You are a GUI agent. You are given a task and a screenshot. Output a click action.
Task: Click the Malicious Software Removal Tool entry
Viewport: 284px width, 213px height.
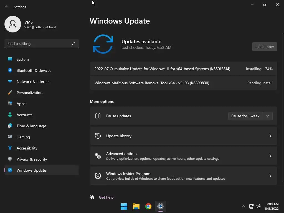point(184,83)
